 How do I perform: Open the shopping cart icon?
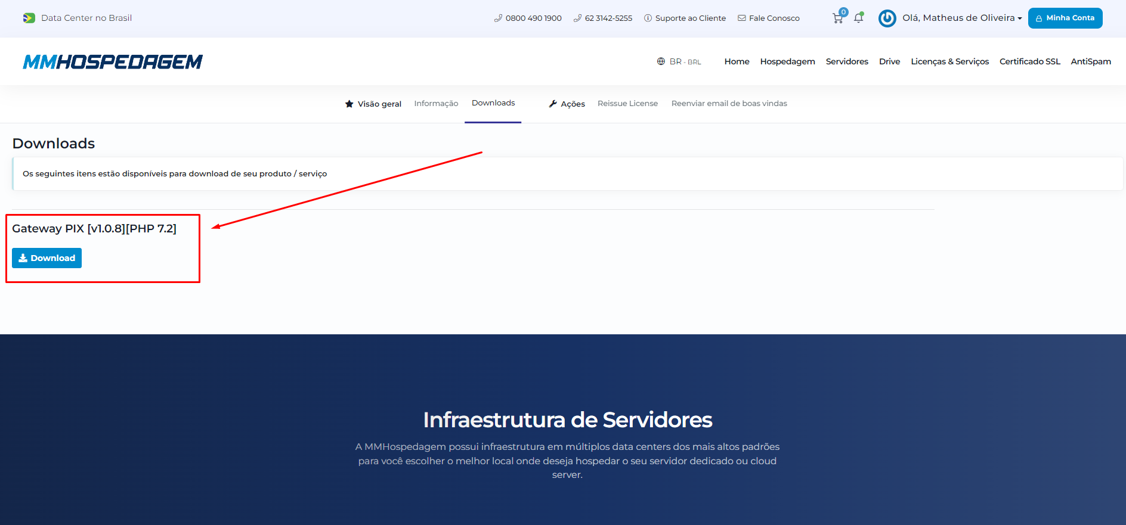click(838, 18)
